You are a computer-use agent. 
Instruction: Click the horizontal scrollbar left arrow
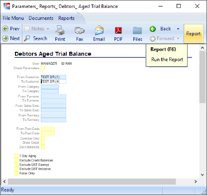click(4, 182)
